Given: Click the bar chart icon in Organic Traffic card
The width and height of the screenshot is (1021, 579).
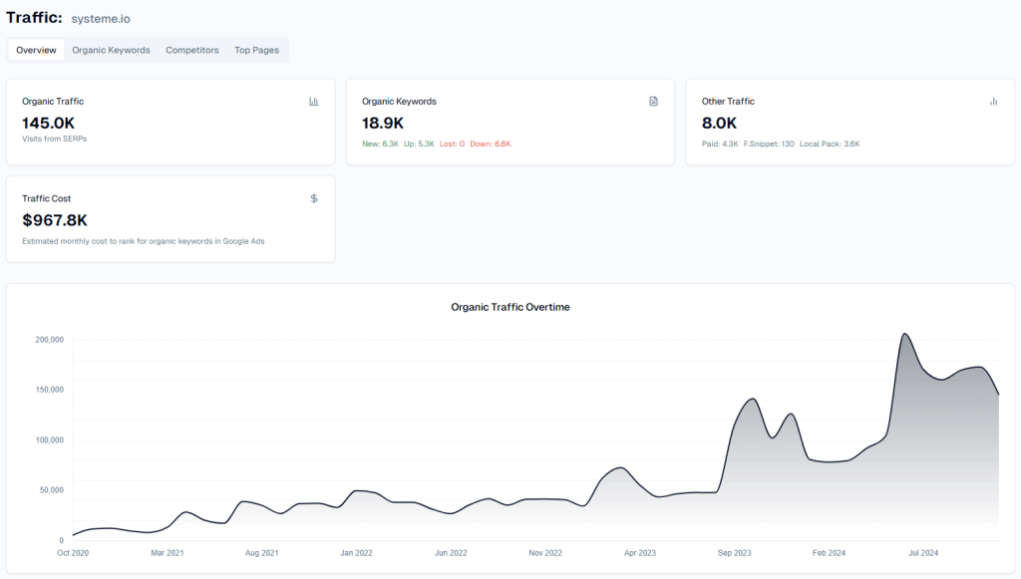Looking at the screenshot, I should (x=314, y=101).
